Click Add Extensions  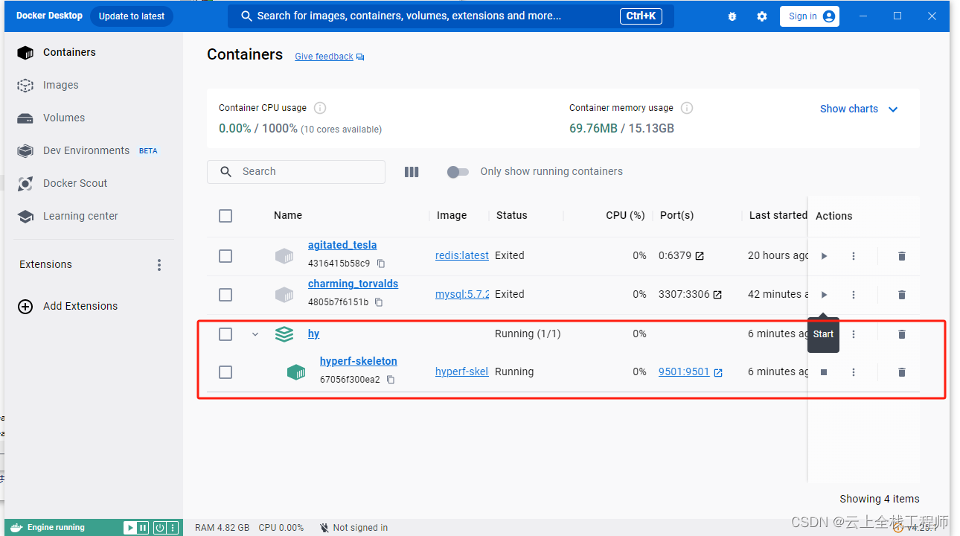[x=68, y=306]
